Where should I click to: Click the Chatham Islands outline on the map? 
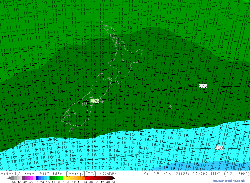170,107
